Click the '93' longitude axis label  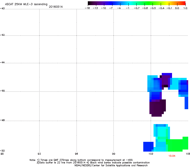(39, 154)
